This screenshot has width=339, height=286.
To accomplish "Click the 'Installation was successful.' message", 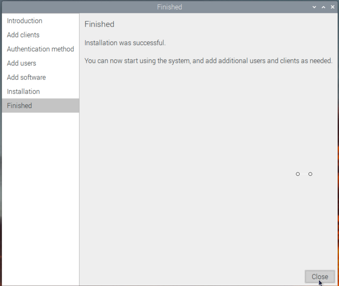I will tap(125, 43).
